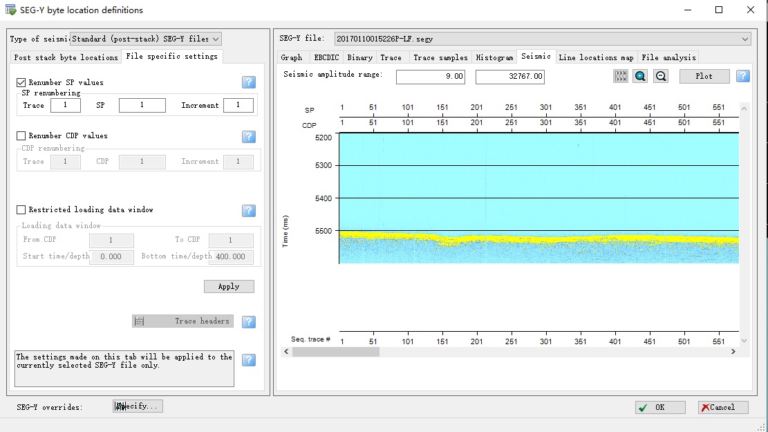
Task: Show the Histogram tab
Action: (494, 57)
